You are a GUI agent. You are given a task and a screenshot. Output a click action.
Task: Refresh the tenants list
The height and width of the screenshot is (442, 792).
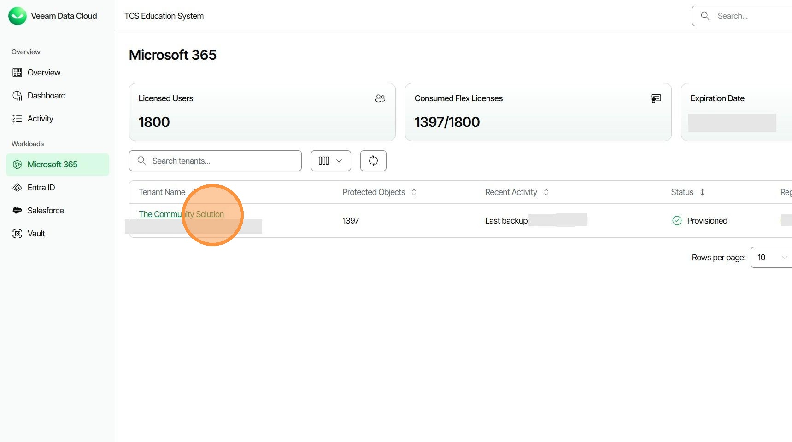click(373, 161)
